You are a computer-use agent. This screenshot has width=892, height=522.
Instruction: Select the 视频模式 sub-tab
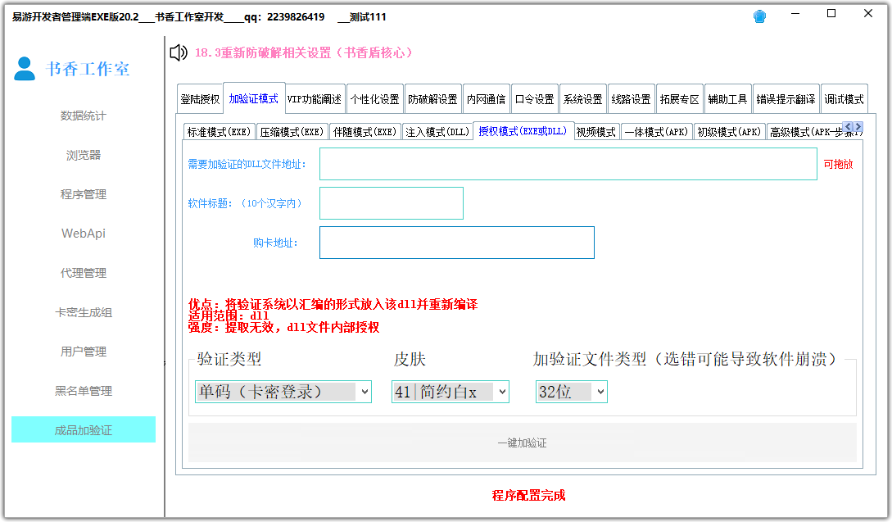pos(596,129)
